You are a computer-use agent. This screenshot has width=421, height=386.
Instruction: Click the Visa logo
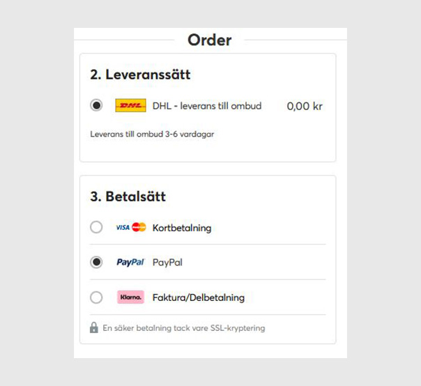pyautogui.click(x=123, y=228)
